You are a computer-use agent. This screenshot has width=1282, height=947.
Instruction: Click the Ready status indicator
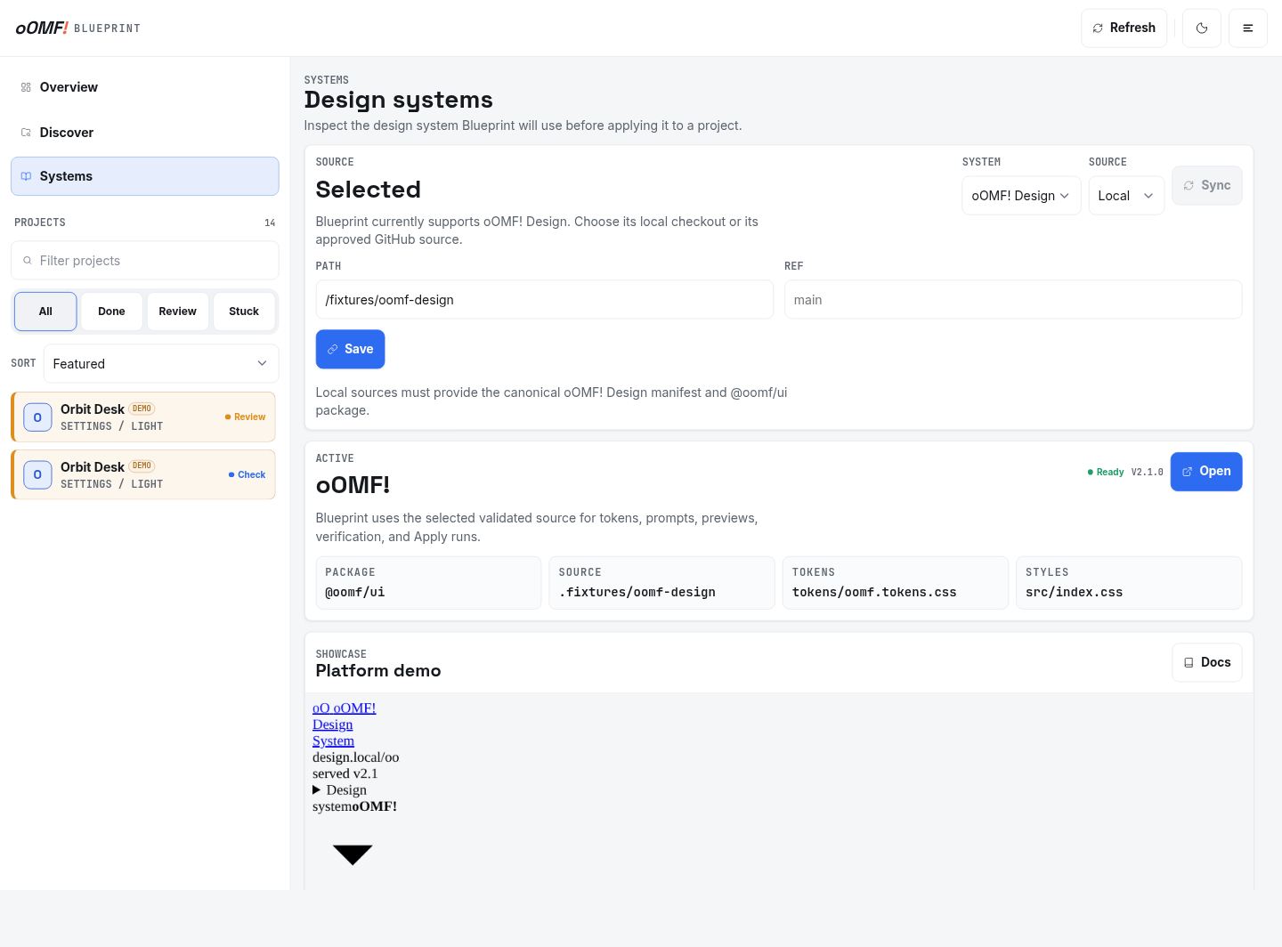tap(1106, 473)
